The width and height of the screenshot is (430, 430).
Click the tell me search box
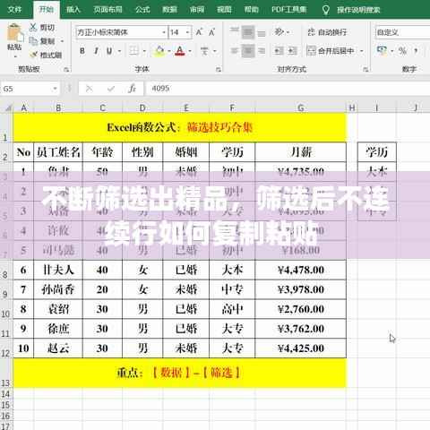[358, 10]
